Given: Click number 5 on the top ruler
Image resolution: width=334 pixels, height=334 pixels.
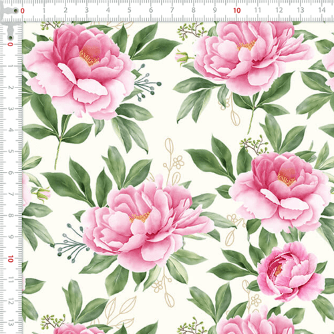Looking at the screenshot, I should click(x=130, y=10).
